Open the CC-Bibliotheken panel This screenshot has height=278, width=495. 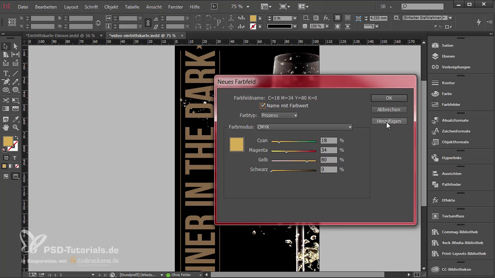coord(456,269)
